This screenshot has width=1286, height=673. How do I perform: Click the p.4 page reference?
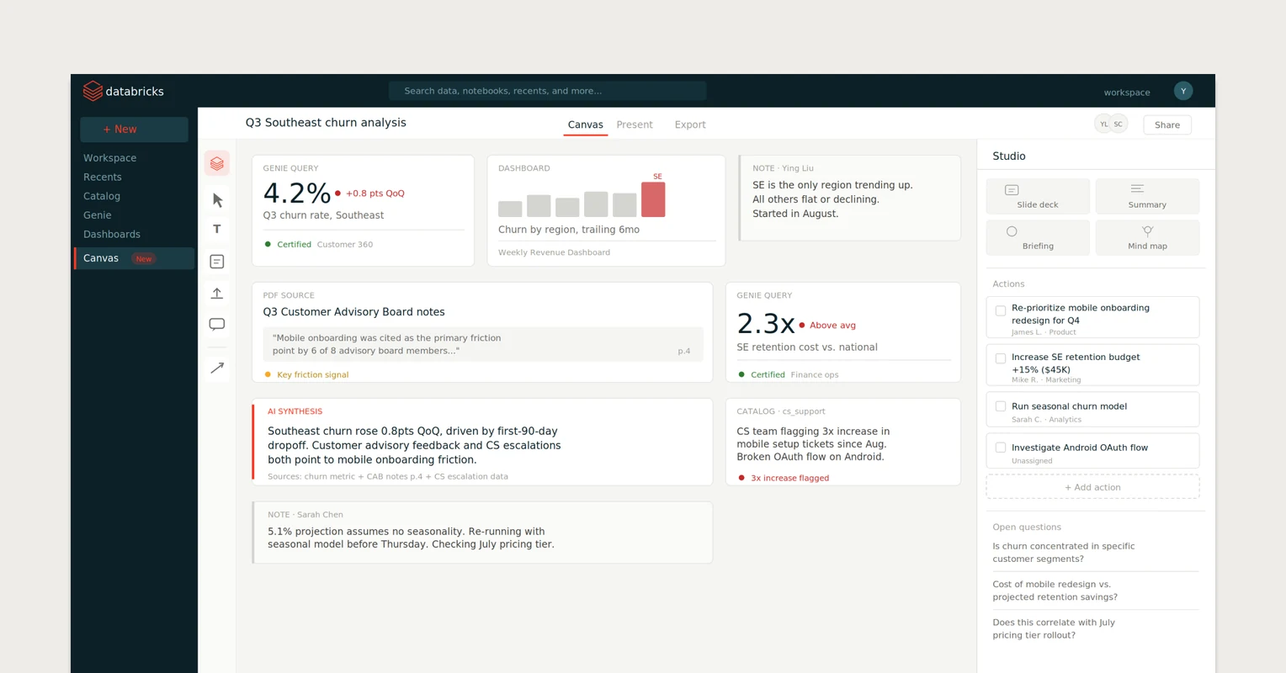684,351
